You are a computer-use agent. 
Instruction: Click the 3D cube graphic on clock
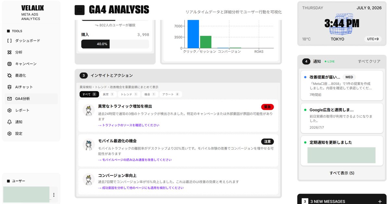342,24
